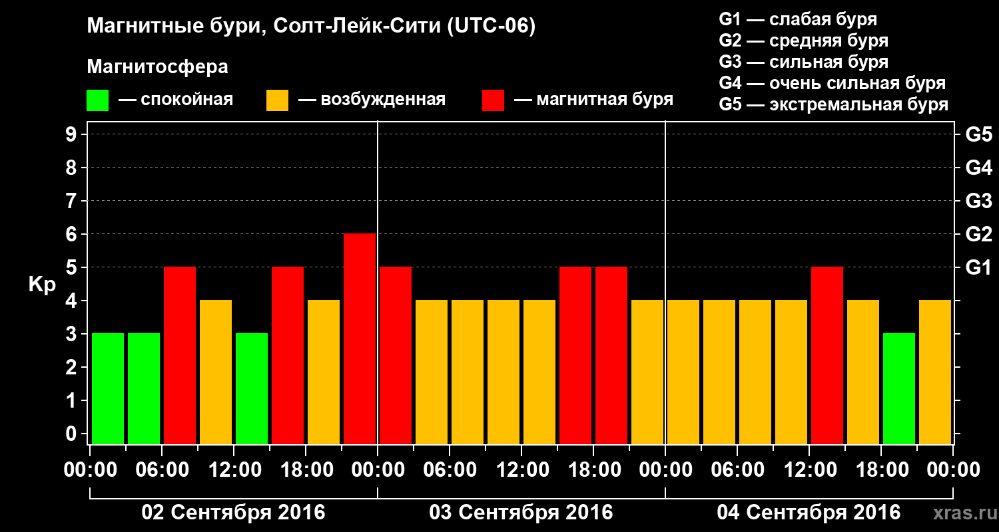Click the red bar starting 18:00 on 03 Сентября
Screen dimensions: 999x532
click(x=611, y=355)
